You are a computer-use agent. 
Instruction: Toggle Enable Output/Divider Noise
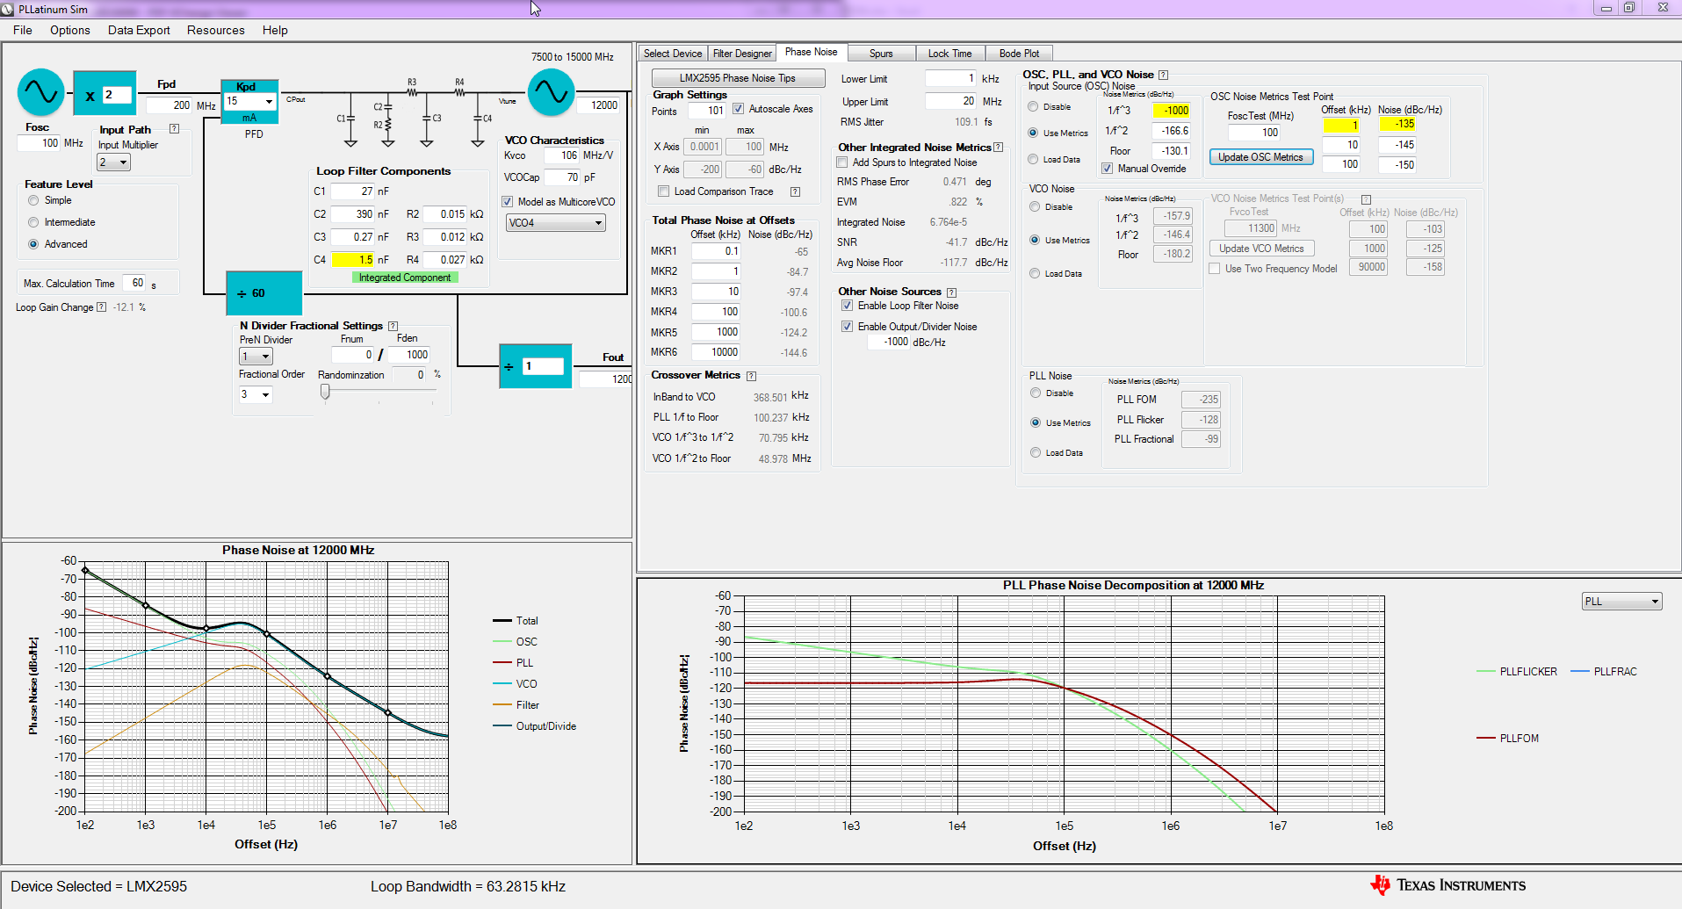tap(848, 327)
